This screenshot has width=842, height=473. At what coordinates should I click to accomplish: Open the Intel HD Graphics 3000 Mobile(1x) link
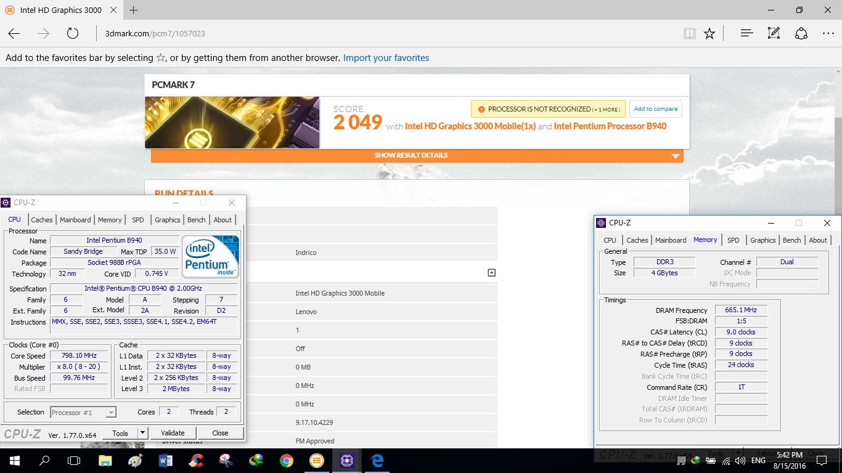(470, 126)
